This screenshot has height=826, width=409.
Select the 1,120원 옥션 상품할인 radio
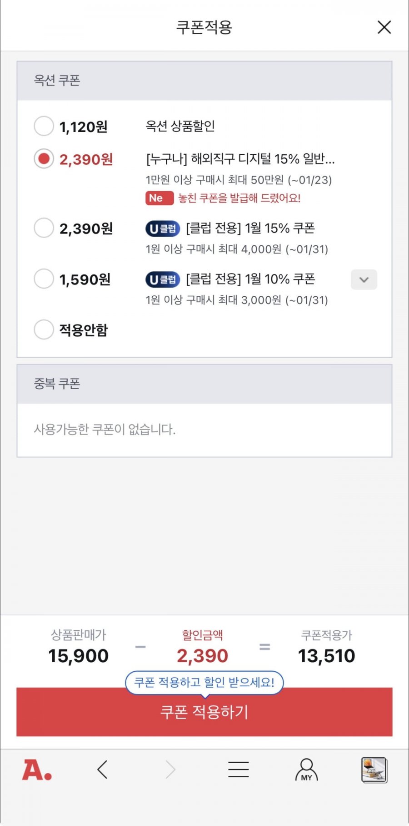pos(44,126)
